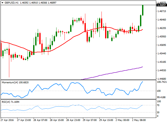This screenshot has height=123, width=167.
Task: Open the chart menu triangle beside GBPUSD,H1
Action: 2,3
